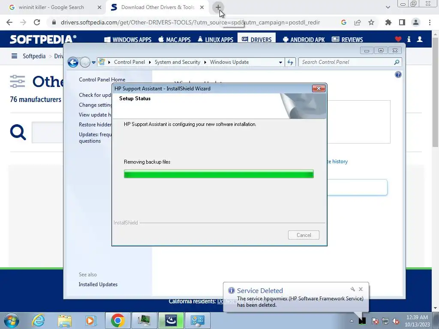Open Control Panel recent pages dropdown arrow

pos(93,63)
